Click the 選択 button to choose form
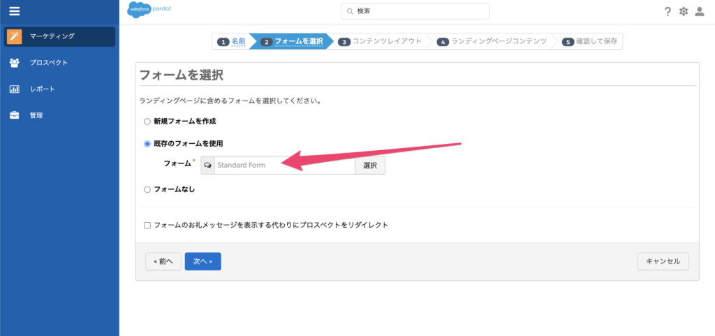The image size is (715, 336). point(370,166)
